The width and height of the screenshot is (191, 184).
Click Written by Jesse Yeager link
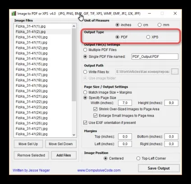click(31, 170)
